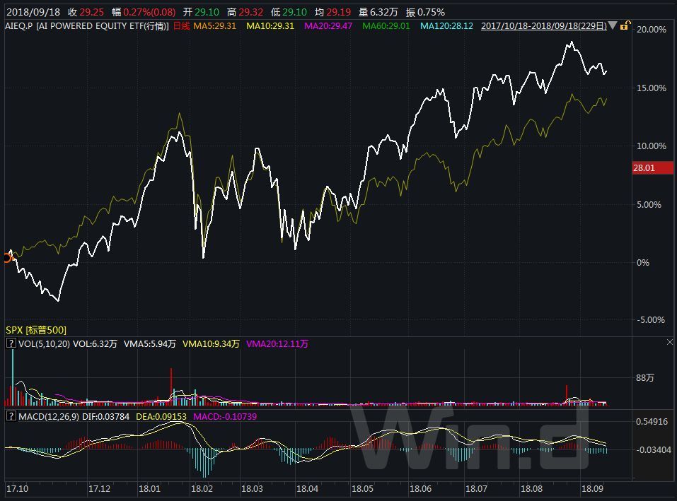Image resolution: width=677 pixels, height=501 pixels.
Task: Click the MA20:29.47 indicator label
Action: coord(328,26)
